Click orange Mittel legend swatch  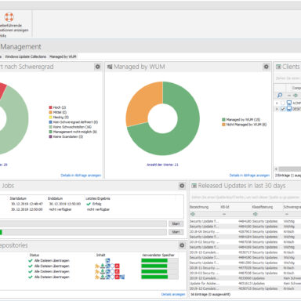point(50,112)
